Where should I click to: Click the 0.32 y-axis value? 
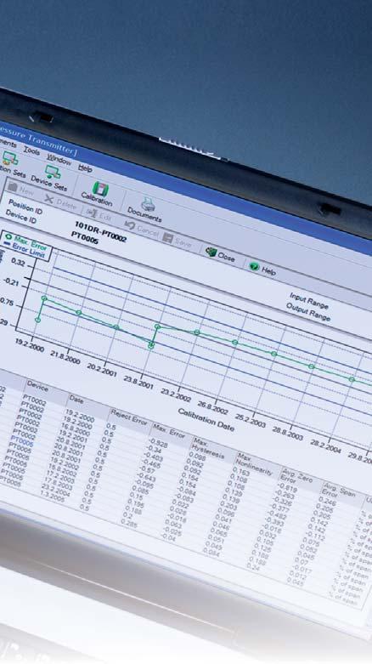(18, 263)
